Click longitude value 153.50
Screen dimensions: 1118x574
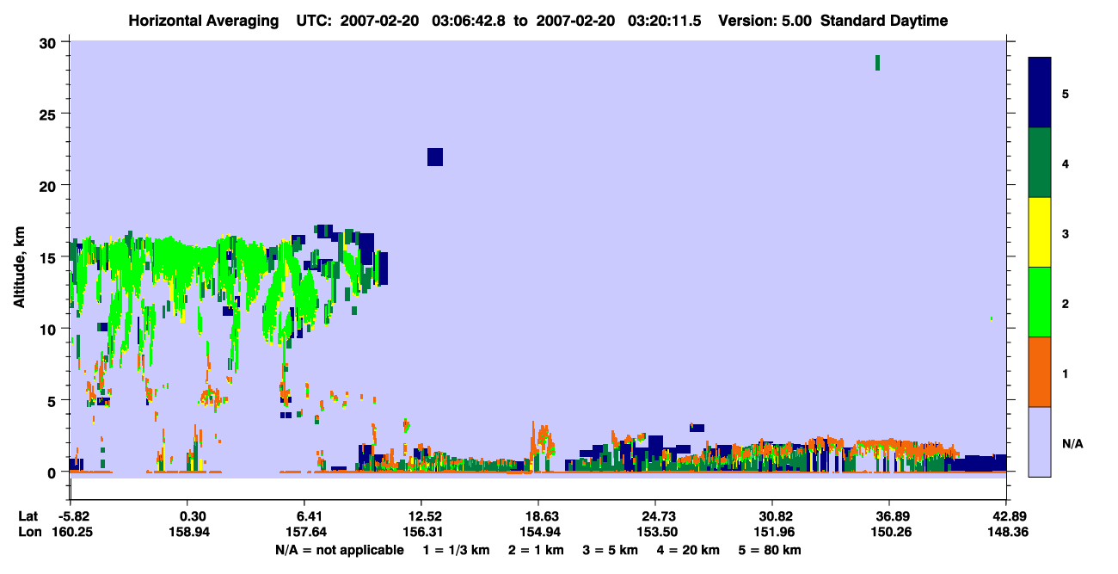click(656, 533)
